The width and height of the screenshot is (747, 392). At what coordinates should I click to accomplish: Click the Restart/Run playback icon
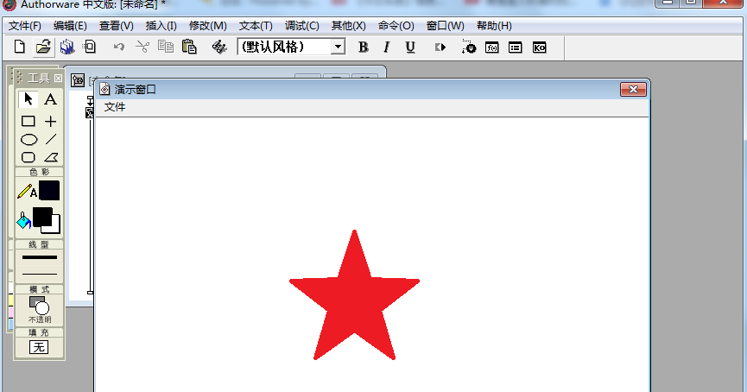tap(440, 47)
